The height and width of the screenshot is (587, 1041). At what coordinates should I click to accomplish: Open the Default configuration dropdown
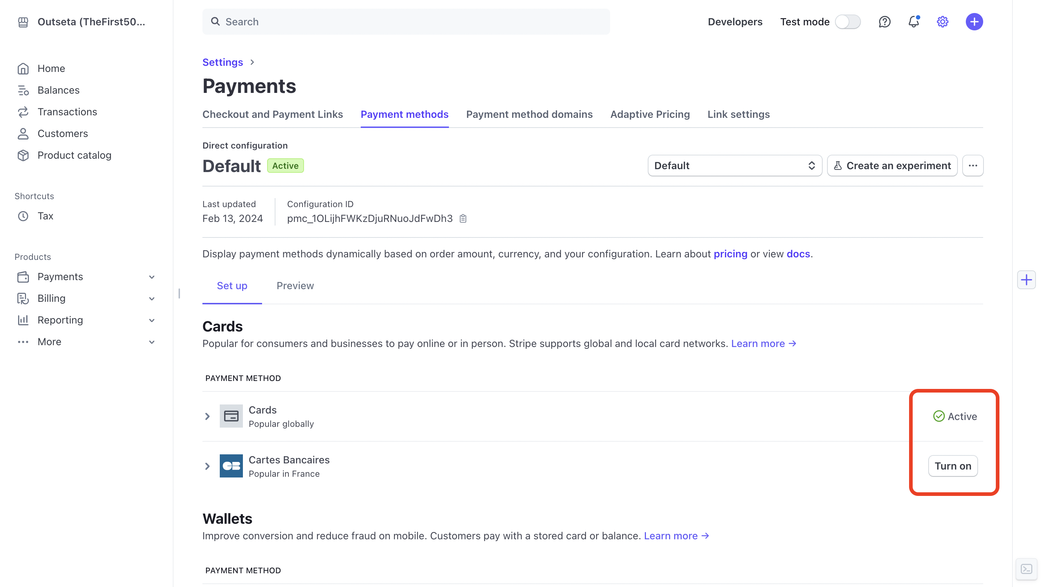click(734, 166)
